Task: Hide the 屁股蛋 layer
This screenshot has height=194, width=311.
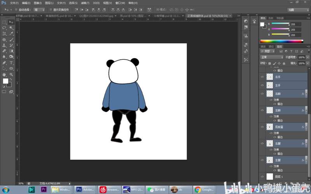Action: [262, 127]
